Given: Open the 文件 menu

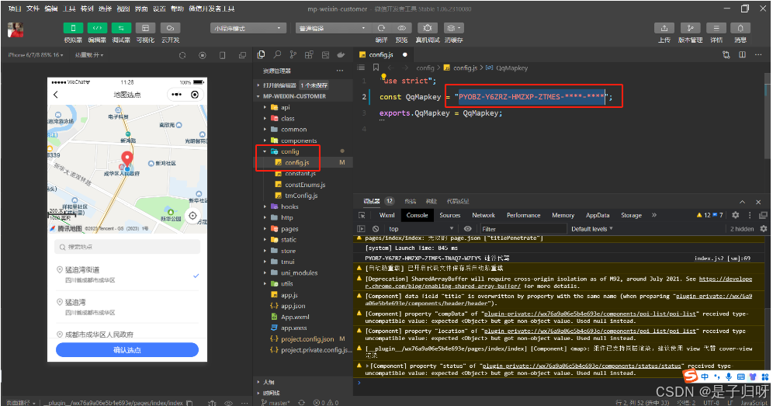Looking at the screenshot, I should [33, 9].
